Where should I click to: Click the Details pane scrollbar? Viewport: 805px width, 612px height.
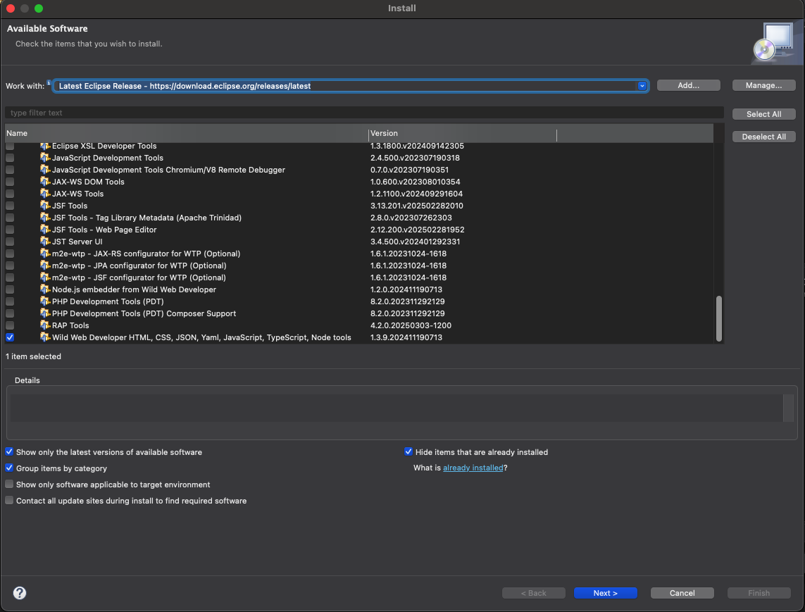pos(788,408)
